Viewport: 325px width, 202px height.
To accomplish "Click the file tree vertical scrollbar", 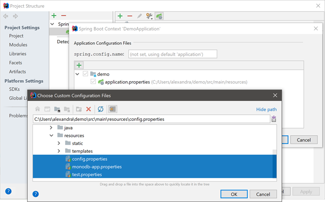I will click(x=274, y=164).
